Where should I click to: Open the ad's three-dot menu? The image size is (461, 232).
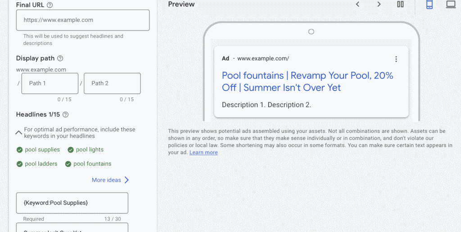point(396,59)
